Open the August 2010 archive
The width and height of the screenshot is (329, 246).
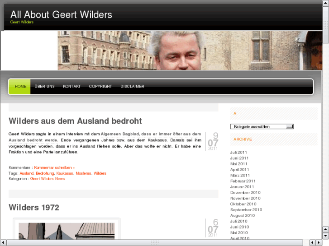click(243, 216)
